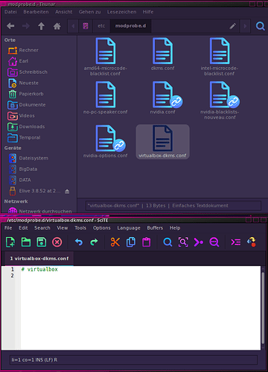Viewport: 268px width, 372px height.
Task: Open the Gehen zu menu
Action: coord(90,12)
